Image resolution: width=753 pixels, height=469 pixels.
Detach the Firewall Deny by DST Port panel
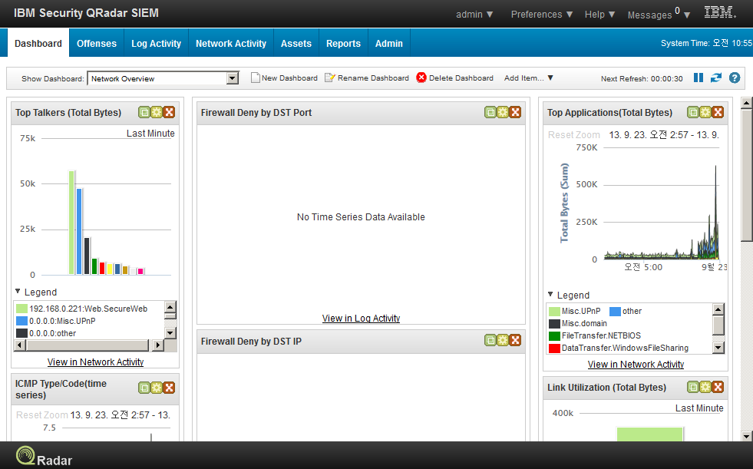coord(490,112)
